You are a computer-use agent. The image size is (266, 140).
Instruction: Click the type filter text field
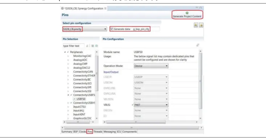(74, 46)
